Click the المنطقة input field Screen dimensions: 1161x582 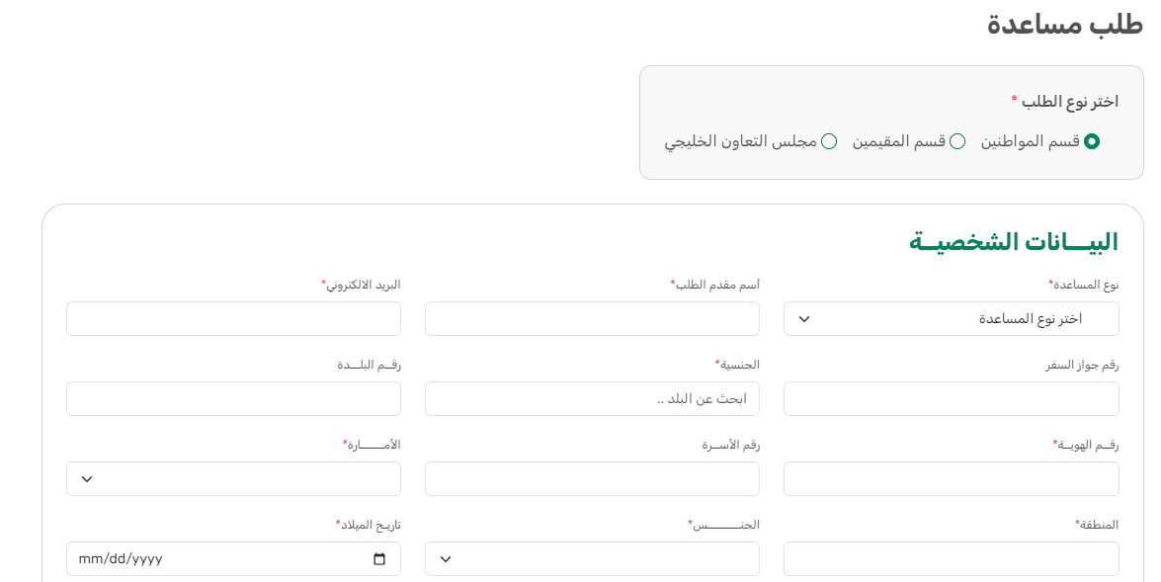point(951,559)
